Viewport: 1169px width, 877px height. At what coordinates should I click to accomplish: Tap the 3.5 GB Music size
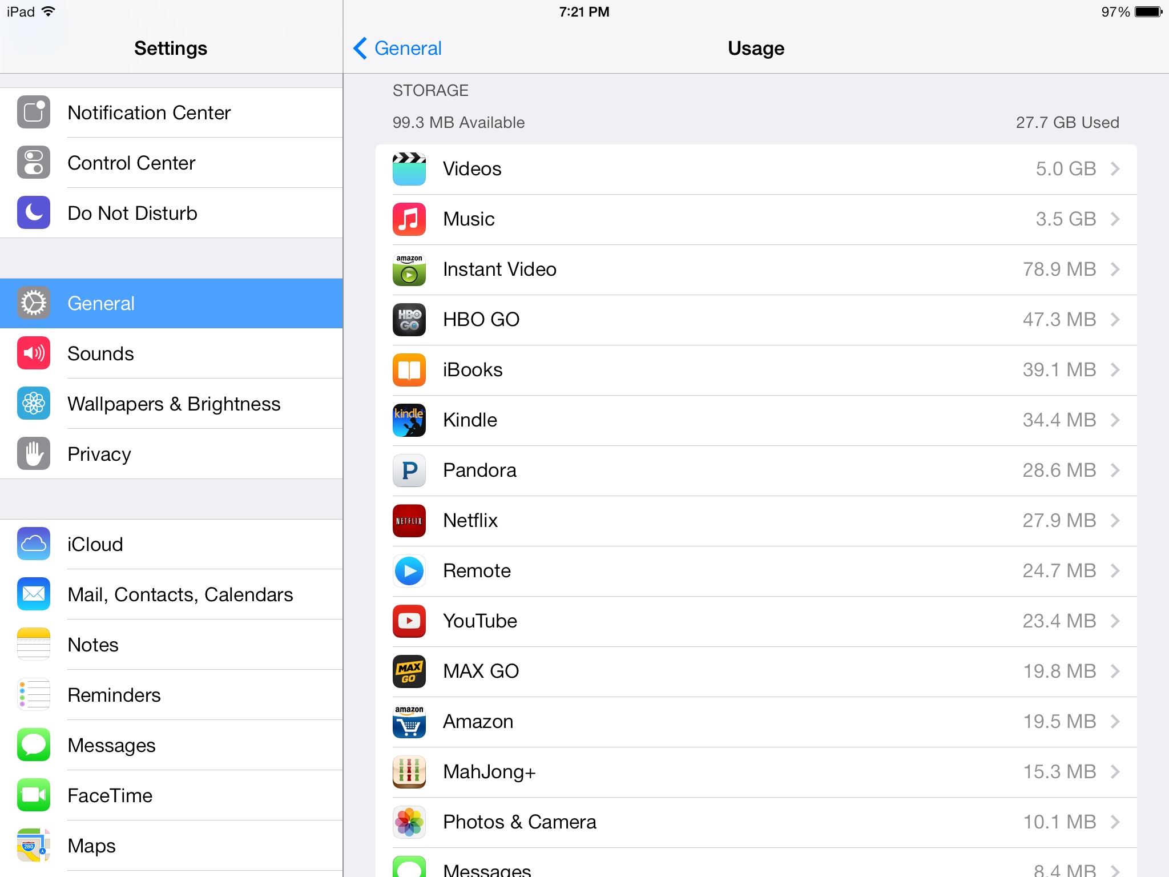pyautogui.click(x=1066, y=219)
